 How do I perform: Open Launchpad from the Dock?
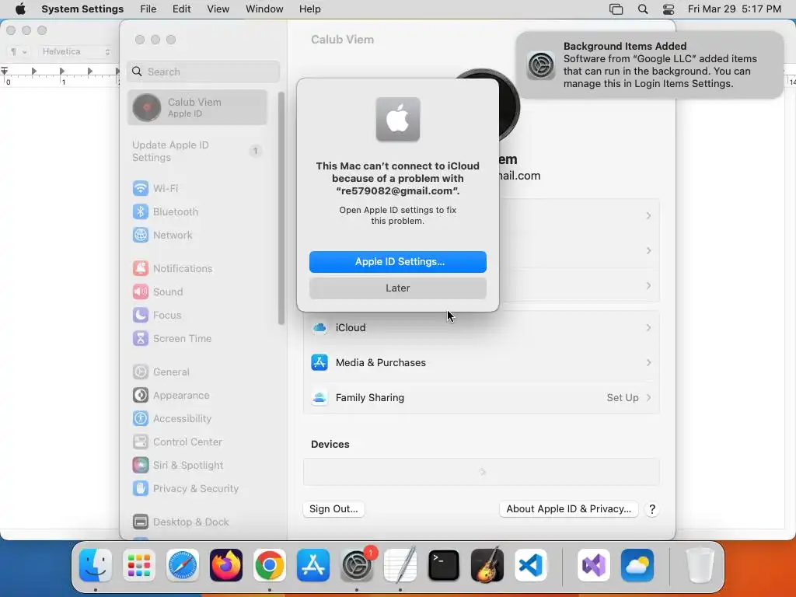[139, 566]
